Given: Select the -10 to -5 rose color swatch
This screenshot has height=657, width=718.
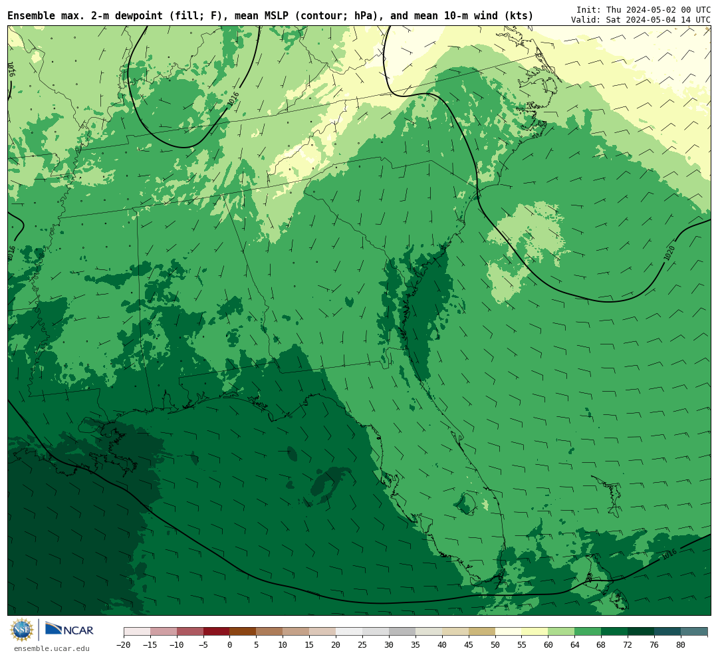Looking at the screenshot, I should click(x=190, y=632).
